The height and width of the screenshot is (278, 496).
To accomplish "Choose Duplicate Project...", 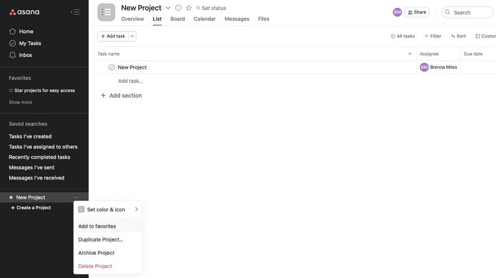I will coord(108,240).
